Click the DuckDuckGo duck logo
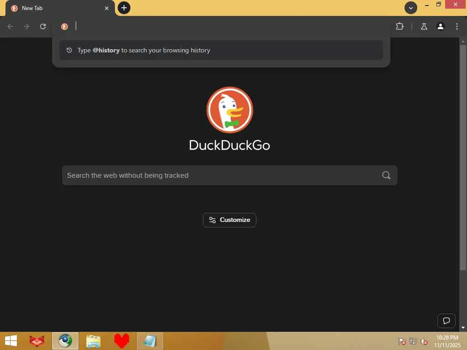The width and height of the screenshot is (467, 350). click(x=230, y=110)
